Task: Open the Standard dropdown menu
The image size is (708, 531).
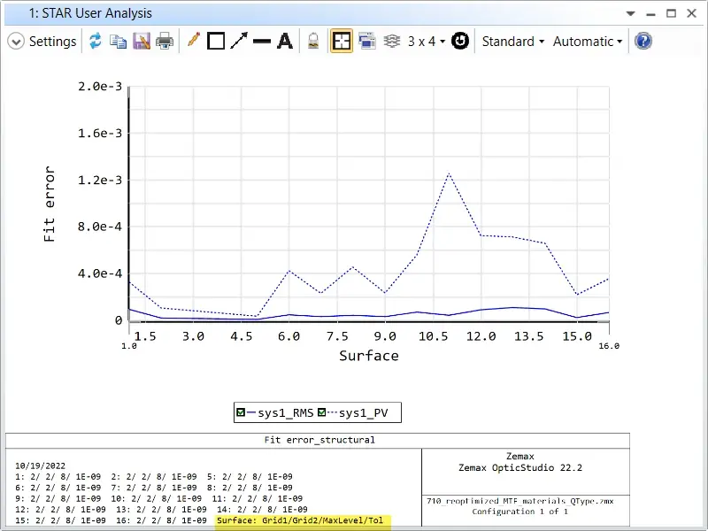Action: point(513,42)
